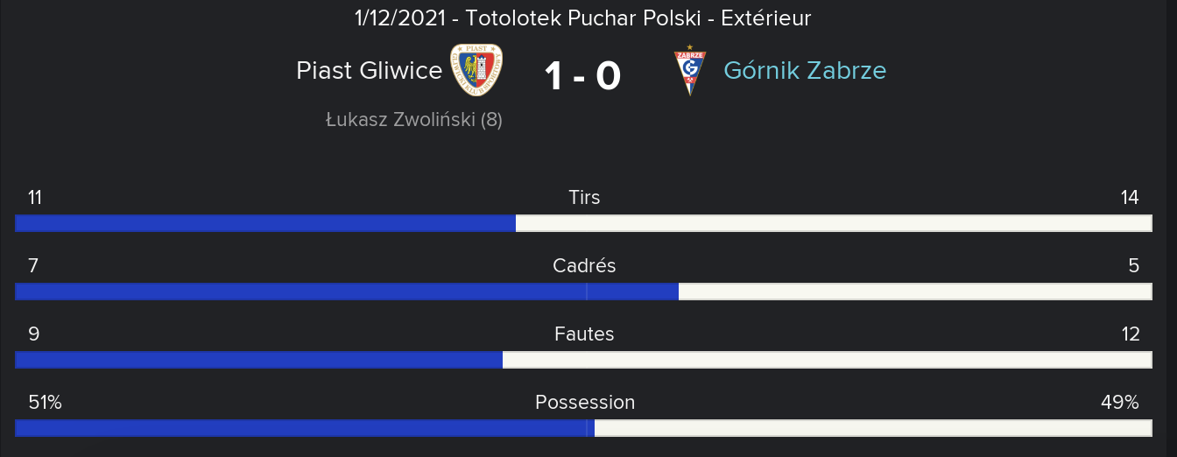Select the Fautes statistic label
The height and width of the screenshot is (457, 1177).
point(584,334)
